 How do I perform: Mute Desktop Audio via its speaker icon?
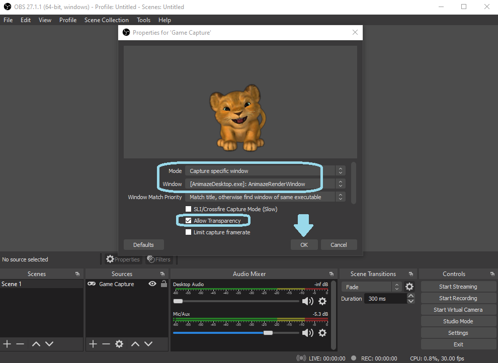coord(307,301)
